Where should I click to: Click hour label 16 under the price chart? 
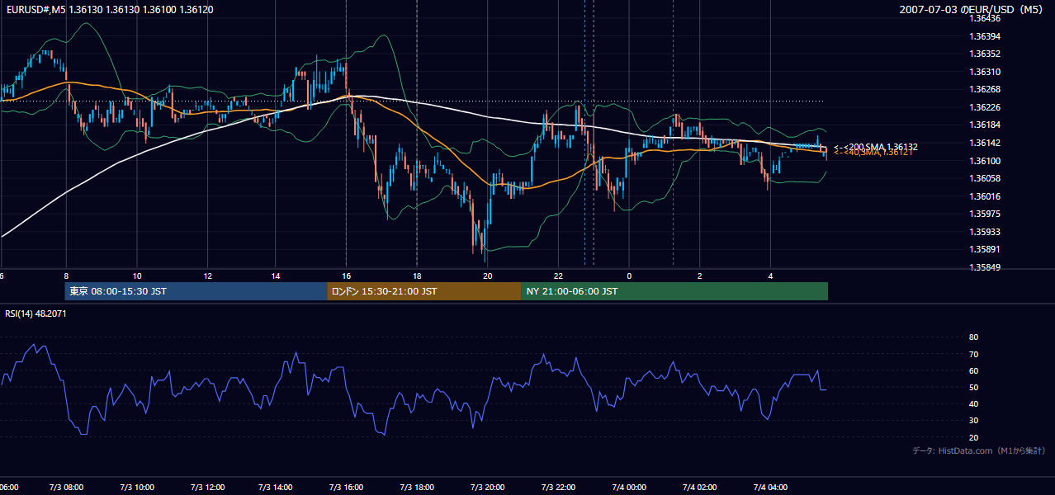click(347, 276)
